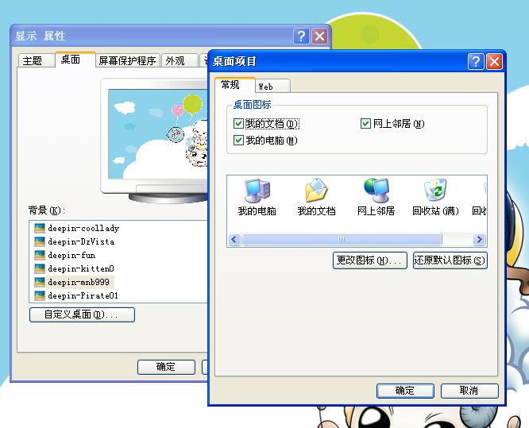The width and height of the screenshot is (529, 428).
Task: Select deepin-coollady background
Action: pyautogui.click(x=83, y=229)
